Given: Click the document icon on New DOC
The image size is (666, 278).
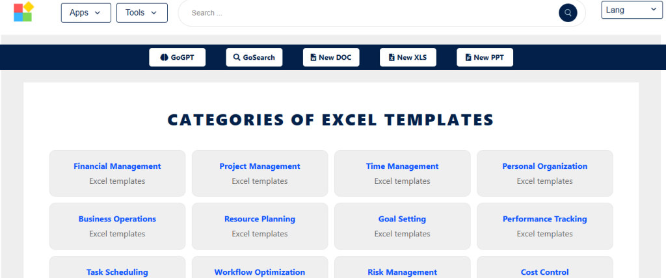Looking at the screenshot, I should 313,57.
